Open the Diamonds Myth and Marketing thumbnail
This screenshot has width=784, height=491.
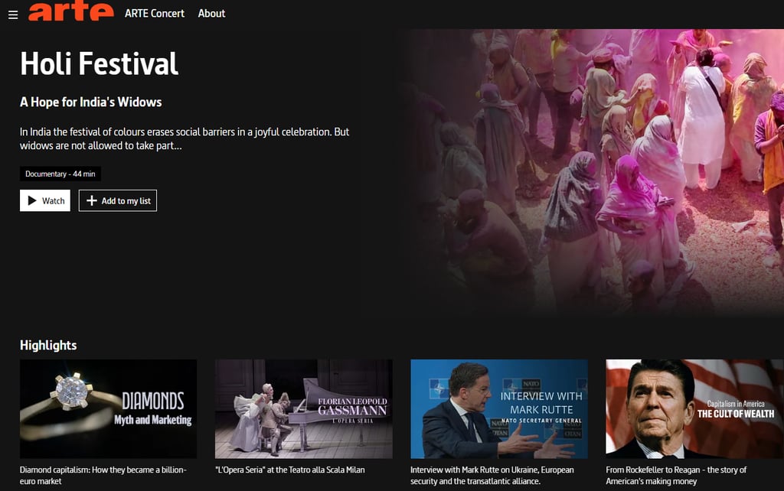[x=109, y=408]
